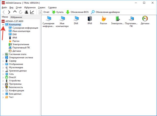The height and width of the screenshot is (116, 157).
Task: Open the DMI icon in right pane
Action: tap(76, 20)
